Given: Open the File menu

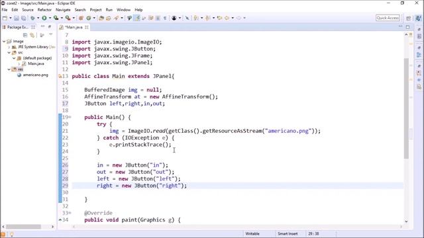Looking at the screenshot, I should coord(5,10).
